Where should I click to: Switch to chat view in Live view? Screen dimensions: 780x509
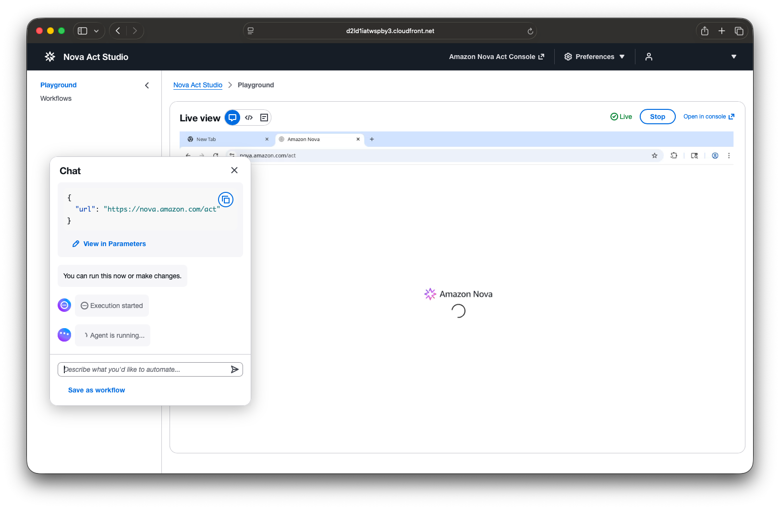[232, 118]
